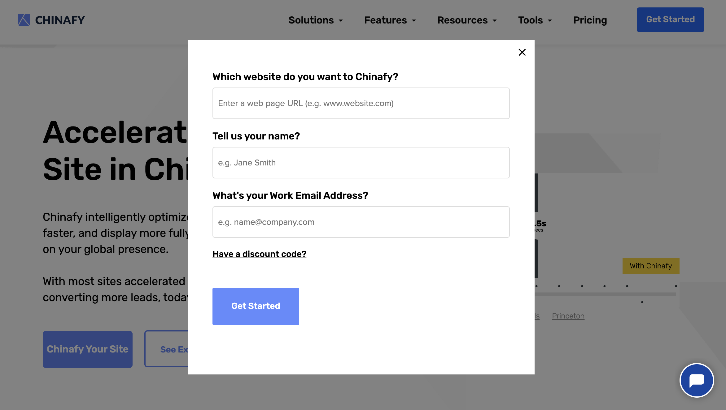Viewport: 726px width, 410px height.
Task: Open the Resources dropdown menu
Action: pyautogui.click(x=467, y=20)
